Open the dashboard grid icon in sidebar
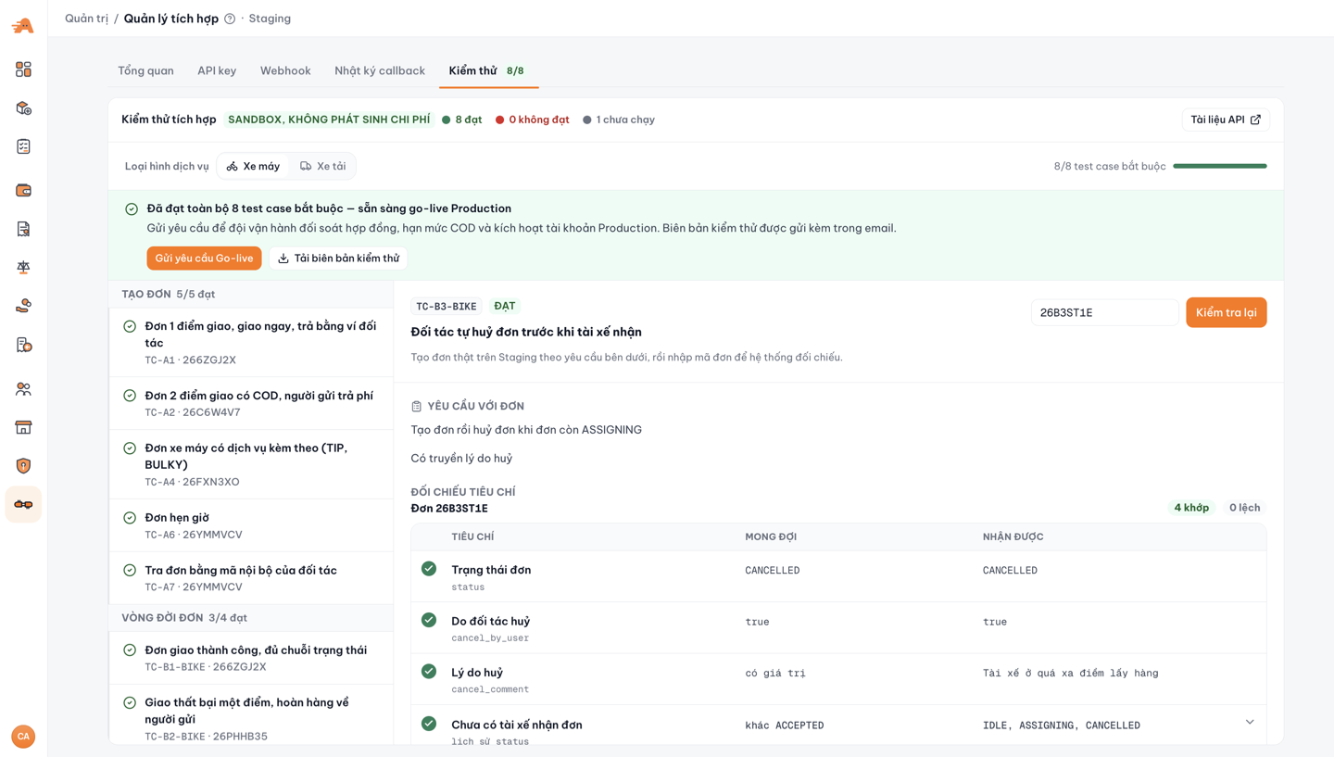The width and height of the screenshot is (1334, 757). pyautogui.click(x=23, y=69)
